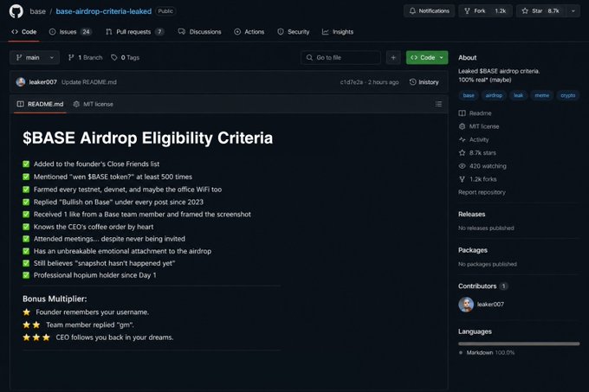
Task: Click checkbox beside Received 1 like item
Action: pyautogui.click(x=26, y=215)
